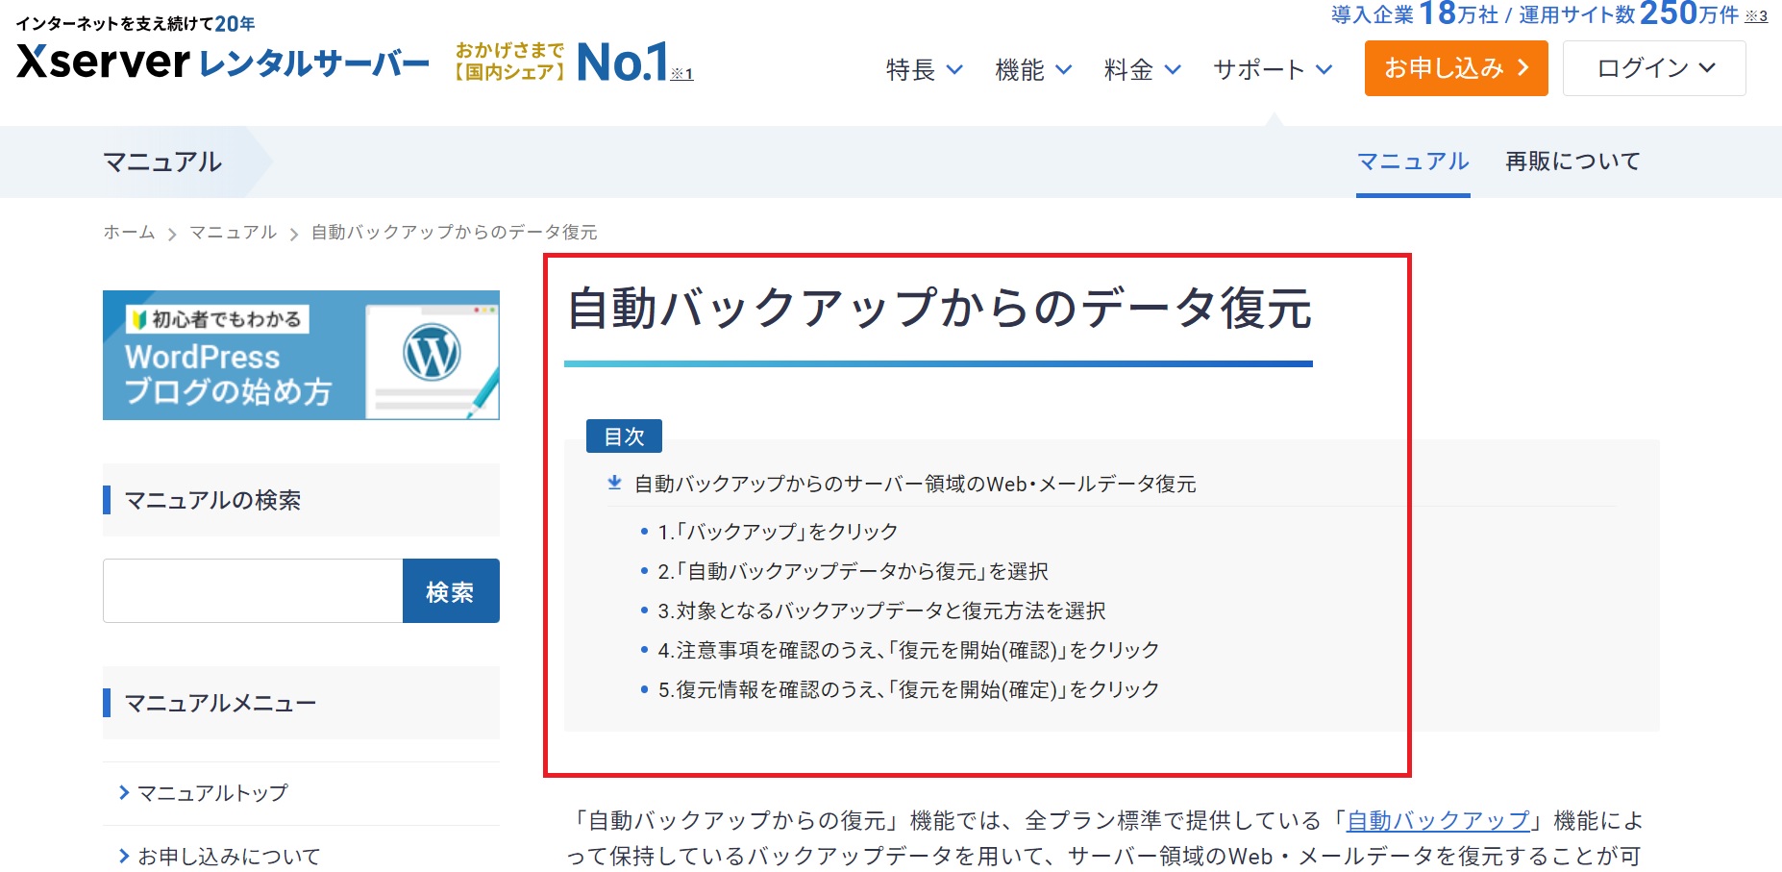
Task: Switch to the 再販について tab
Action: pos(1572,161)
